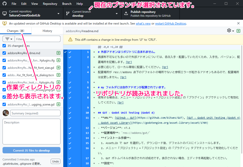Dismiss the update notification banner
The image size is (243, 167).
click(x=238, y=23)
